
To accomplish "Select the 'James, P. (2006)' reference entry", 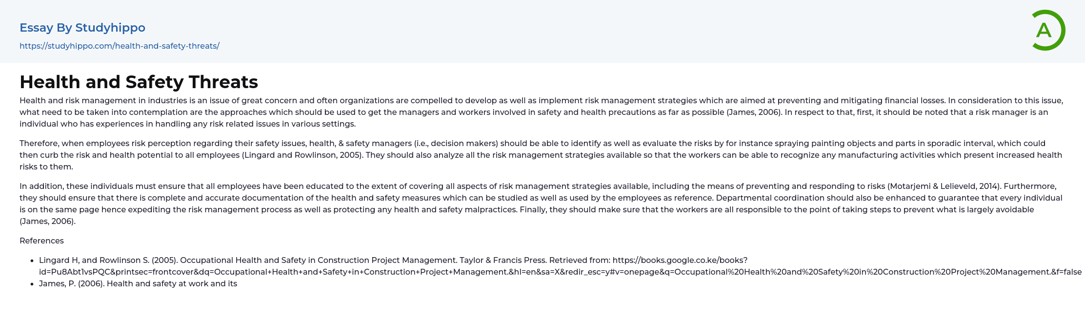I will click(x=138, y=283).
